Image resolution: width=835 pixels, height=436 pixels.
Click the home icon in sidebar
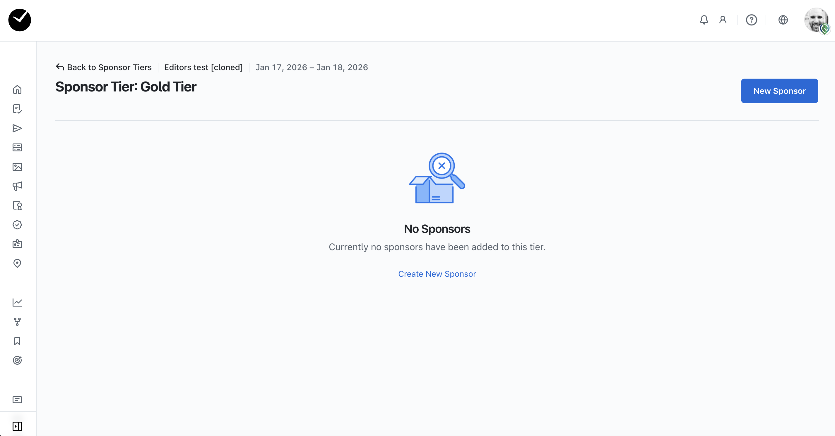(17, 90)
